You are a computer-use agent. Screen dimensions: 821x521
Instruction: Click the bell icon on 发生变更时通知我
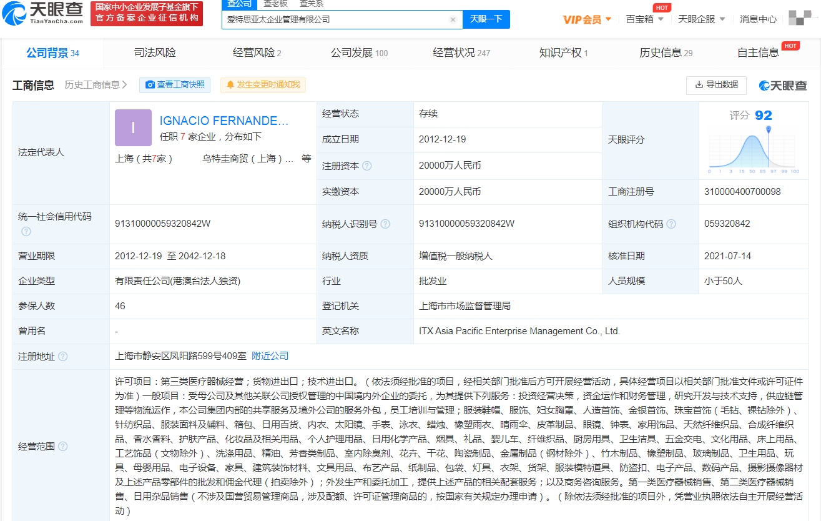[x=230, y=85]
